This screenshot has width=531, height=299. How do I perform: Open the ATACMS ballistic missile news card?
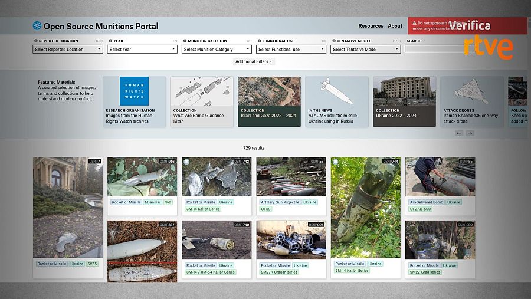coord(337,101)
